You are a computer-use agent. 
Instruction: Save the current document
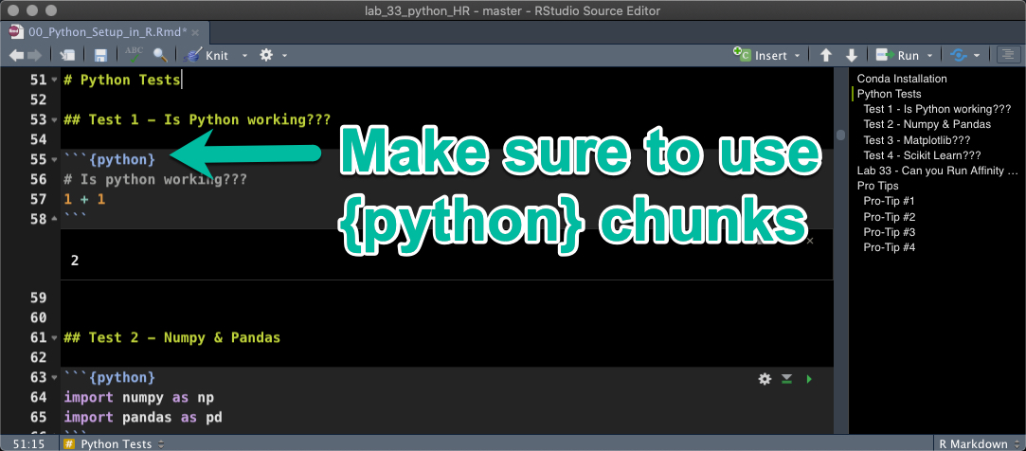[x=100, y=56]
